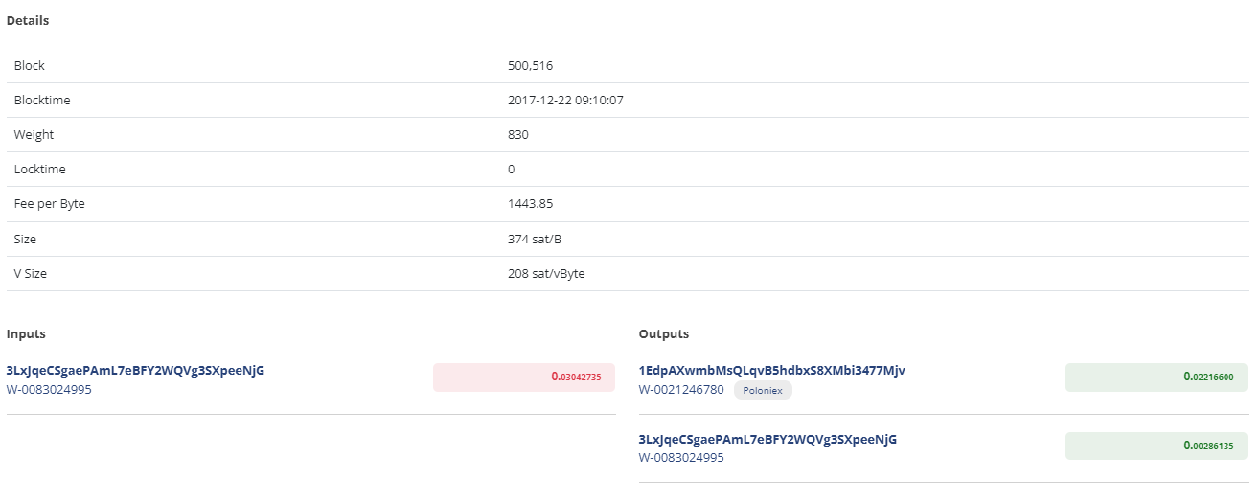This screenshot has width=1260, height=504.
Task: Open second output address 3LxJqeCSgaePAmL7eBFY2WQVg3SXpeeNjG
Action: tap(767, 439)
